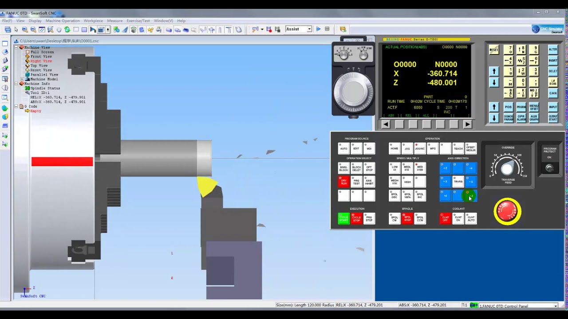Select Reset View in the tree
Viewport: 568px width, 319px height.
[41, 70]
